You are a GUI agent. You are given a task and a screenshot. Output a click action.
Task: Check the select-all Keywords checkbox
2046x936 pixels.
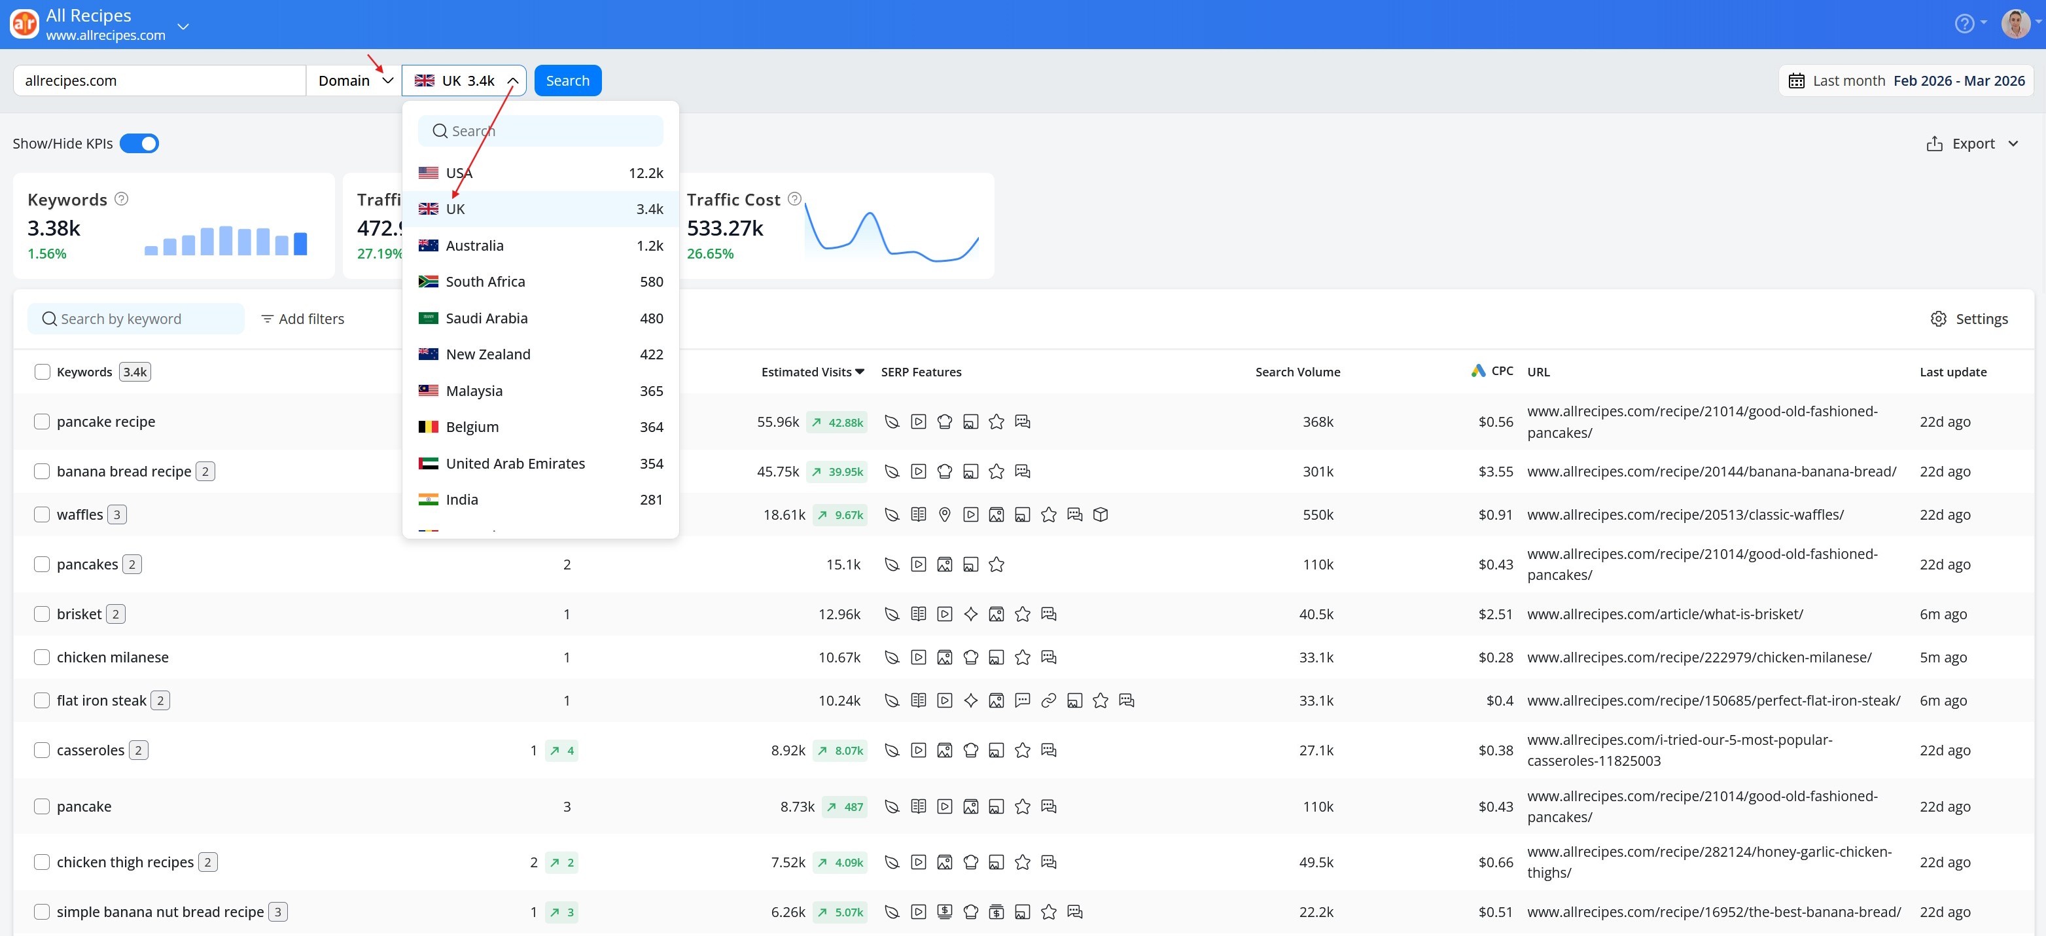click(42, 372)
